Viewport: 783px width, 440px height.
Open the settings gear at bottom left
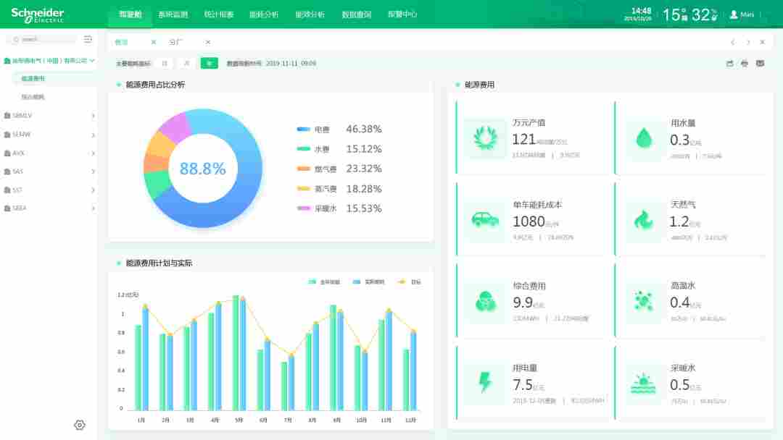pos(79,425)
